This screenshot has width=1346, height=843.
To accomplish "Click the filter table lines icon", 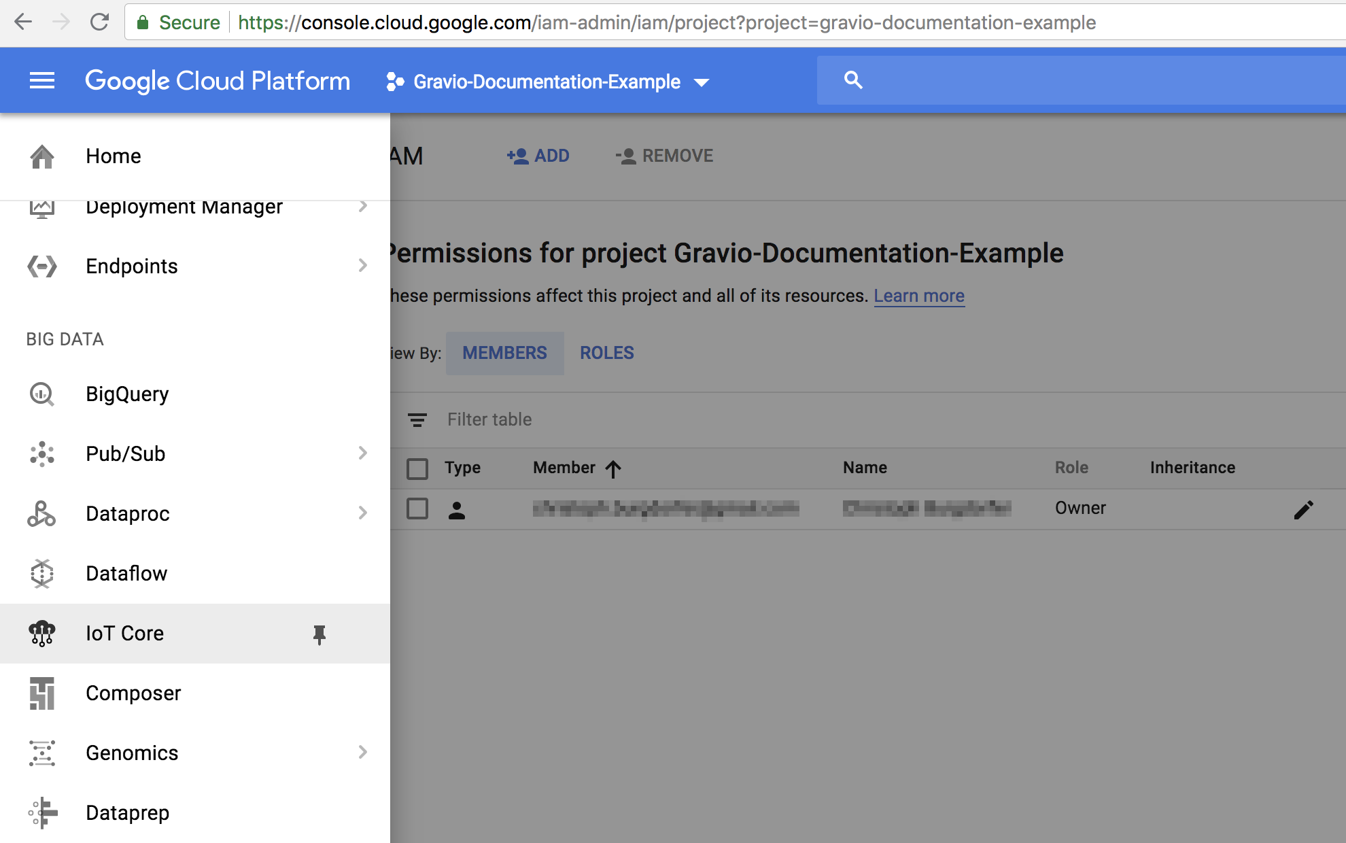I will pos(417,420).
